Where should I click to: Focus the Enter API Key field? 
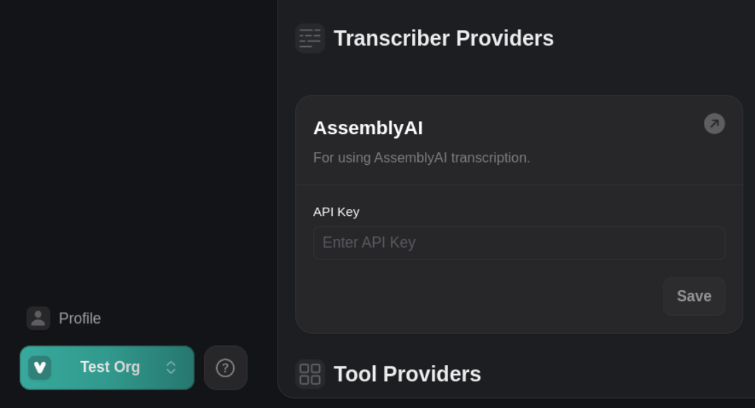pyautogui.click(x=518, y=243)
